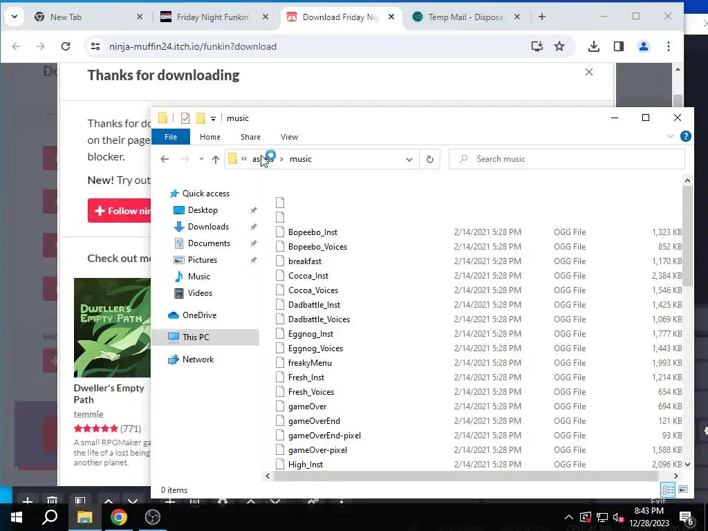Open OBS Studio from taskbar
708x531 pixels.
pos(153,517)
